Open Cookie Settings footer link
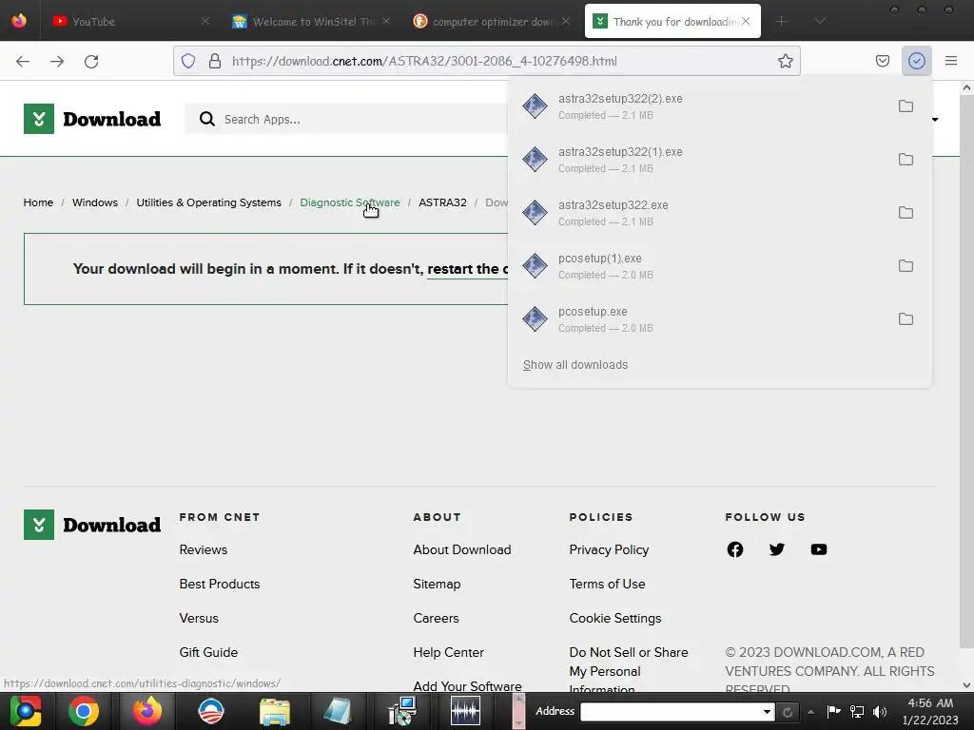Viewport: 974px width, 730px height. [x=615, y=618]
